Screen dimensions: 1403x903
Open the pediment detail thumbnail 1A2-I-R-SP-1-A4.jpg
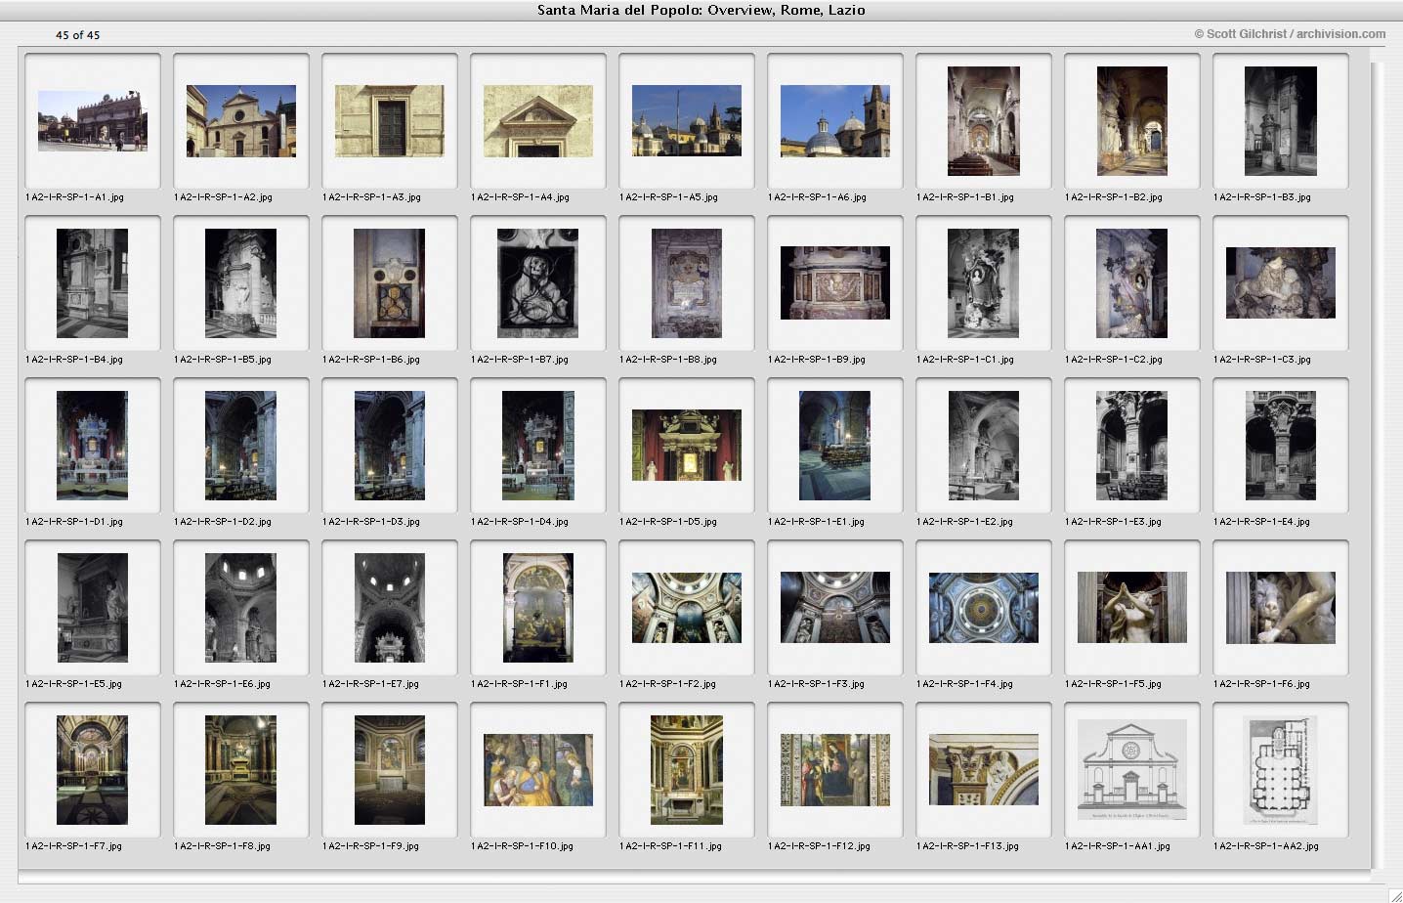pyautogui.click(x=538, y=121)
